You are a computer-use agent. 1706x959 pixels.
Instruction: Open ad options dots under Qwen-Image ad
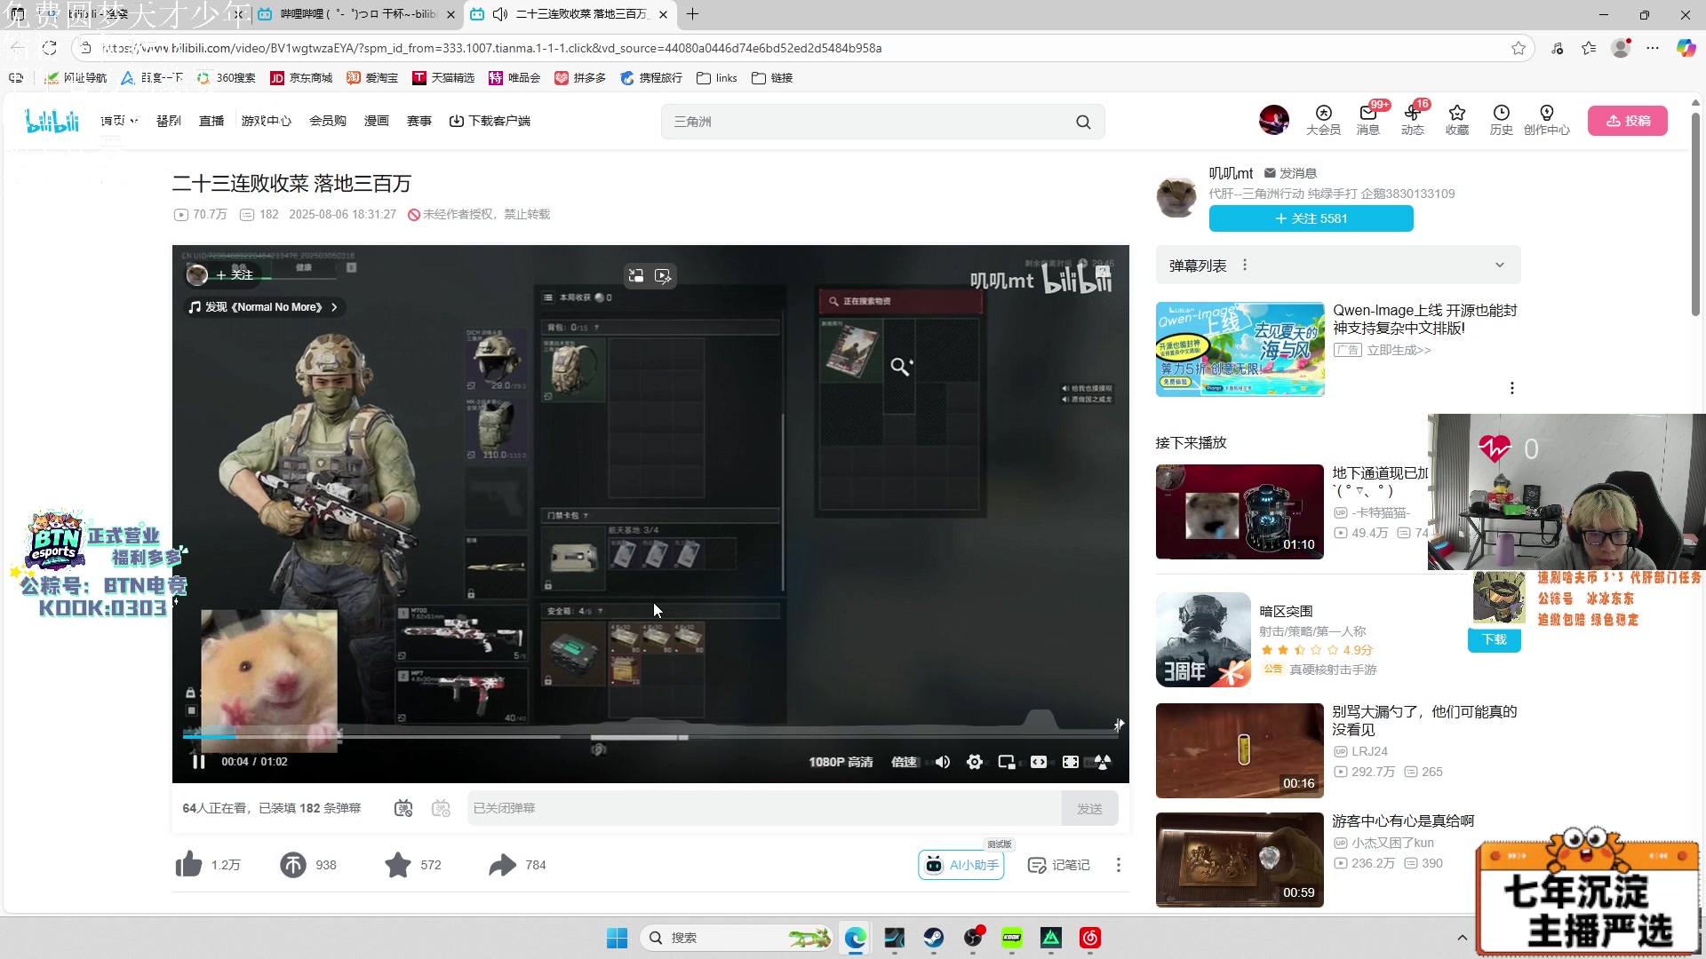[1512, 388]
